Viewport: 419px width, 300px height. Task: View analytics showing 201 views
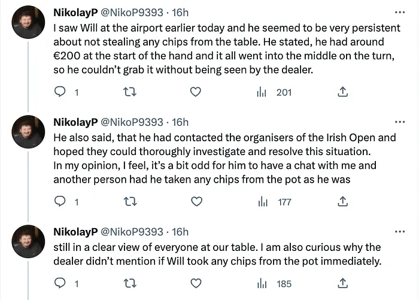click(x=274, y=92)
